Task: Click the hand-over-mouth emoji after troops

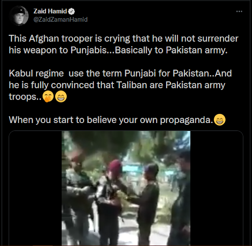Action: point(48,97)
